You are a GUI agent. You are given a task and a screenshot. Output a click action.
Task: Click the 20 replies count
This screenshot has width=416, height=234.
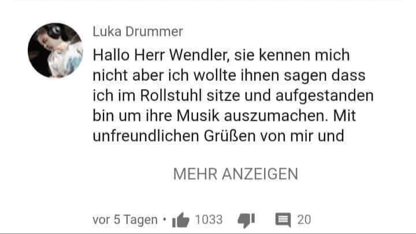[304, 220]
